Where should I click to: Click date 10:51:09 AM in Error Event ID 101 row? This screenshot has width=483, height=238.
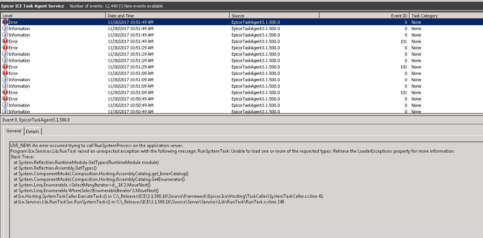click(x=131, y=92)
